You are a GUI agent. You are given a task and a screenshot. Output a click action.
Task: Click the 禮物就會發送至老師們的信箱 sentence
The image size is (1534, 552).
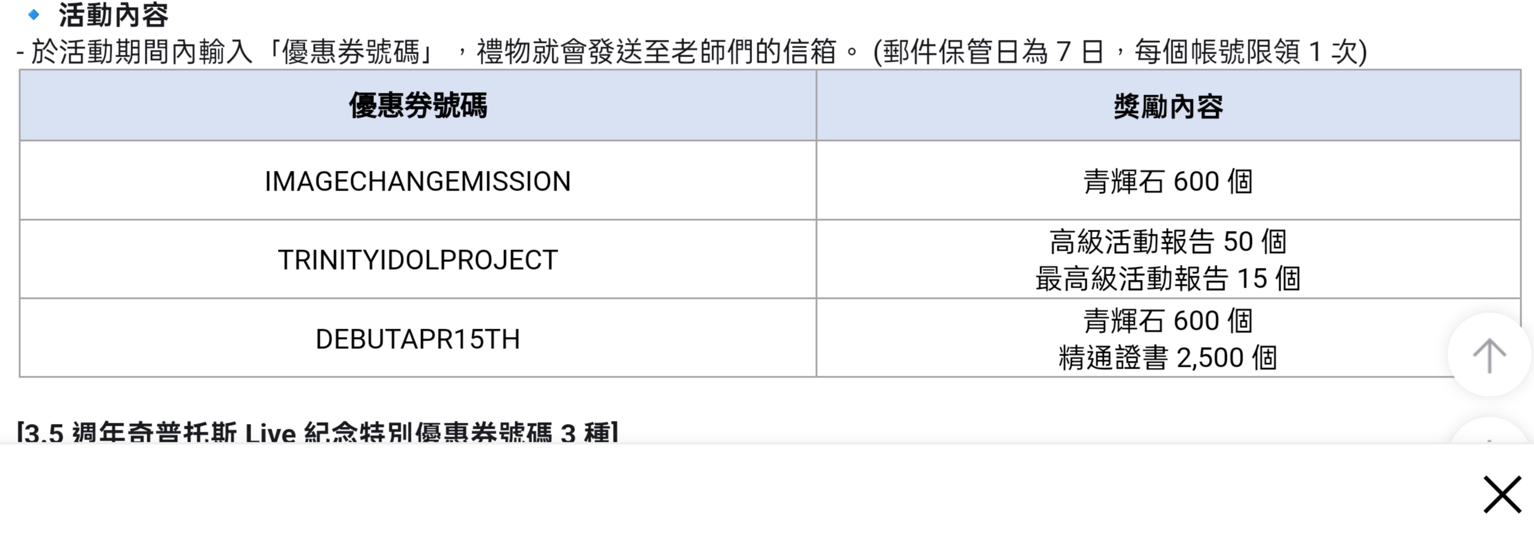656,52
